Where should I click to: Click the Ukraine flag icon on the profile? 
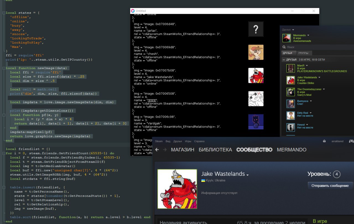(203, 181)
